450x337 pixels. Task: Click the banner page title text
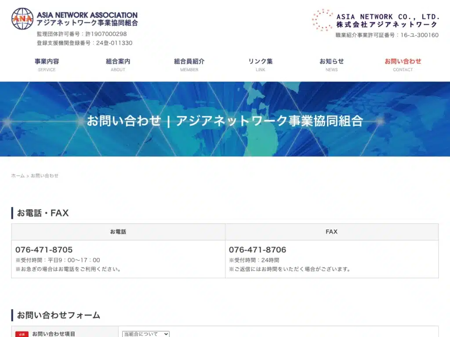click(x=225, y=121)
